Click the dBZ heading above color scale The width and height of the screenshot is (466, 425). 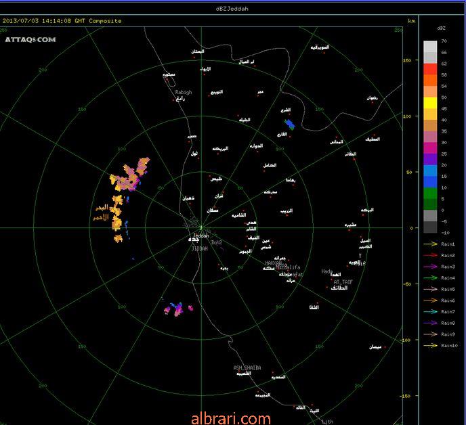(442, 28)
